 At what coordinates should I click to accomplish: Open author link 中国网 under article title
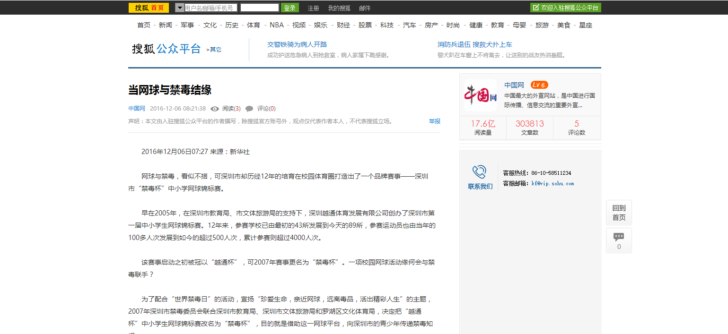137,109
